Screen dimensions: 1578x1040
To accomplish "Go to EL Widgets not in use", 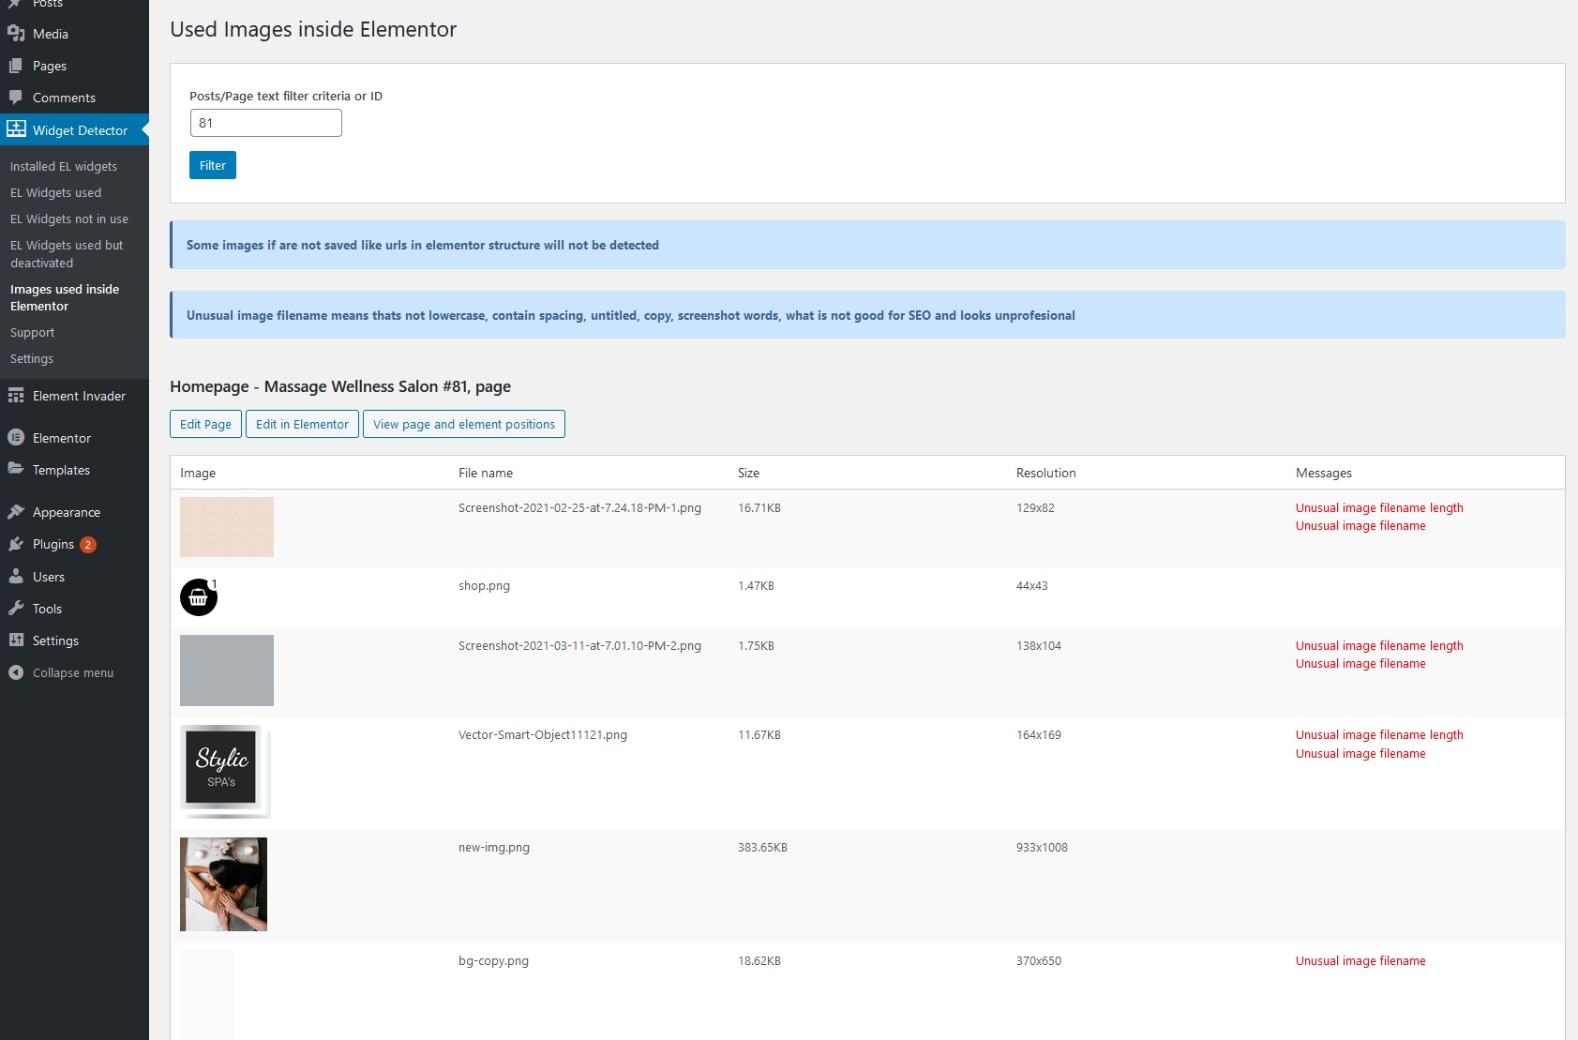I will tap(69, 219).
